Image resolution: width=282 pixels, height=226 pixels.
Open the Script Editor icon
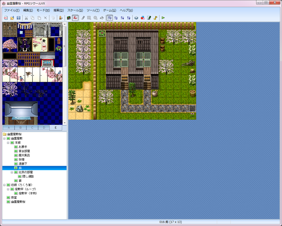149,18
